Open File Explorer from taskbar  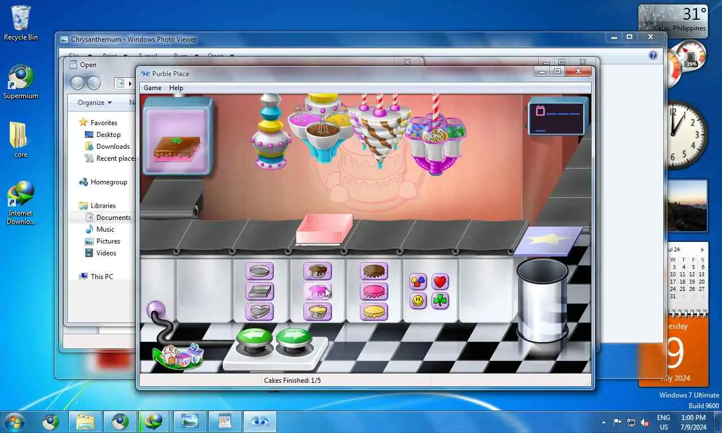tap(85, 422)
